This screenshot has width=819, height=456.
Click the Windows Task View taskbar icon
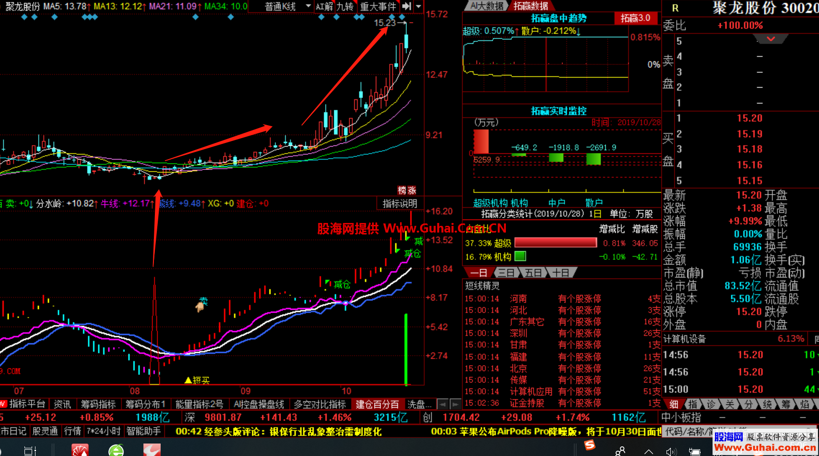coord(30,451)
